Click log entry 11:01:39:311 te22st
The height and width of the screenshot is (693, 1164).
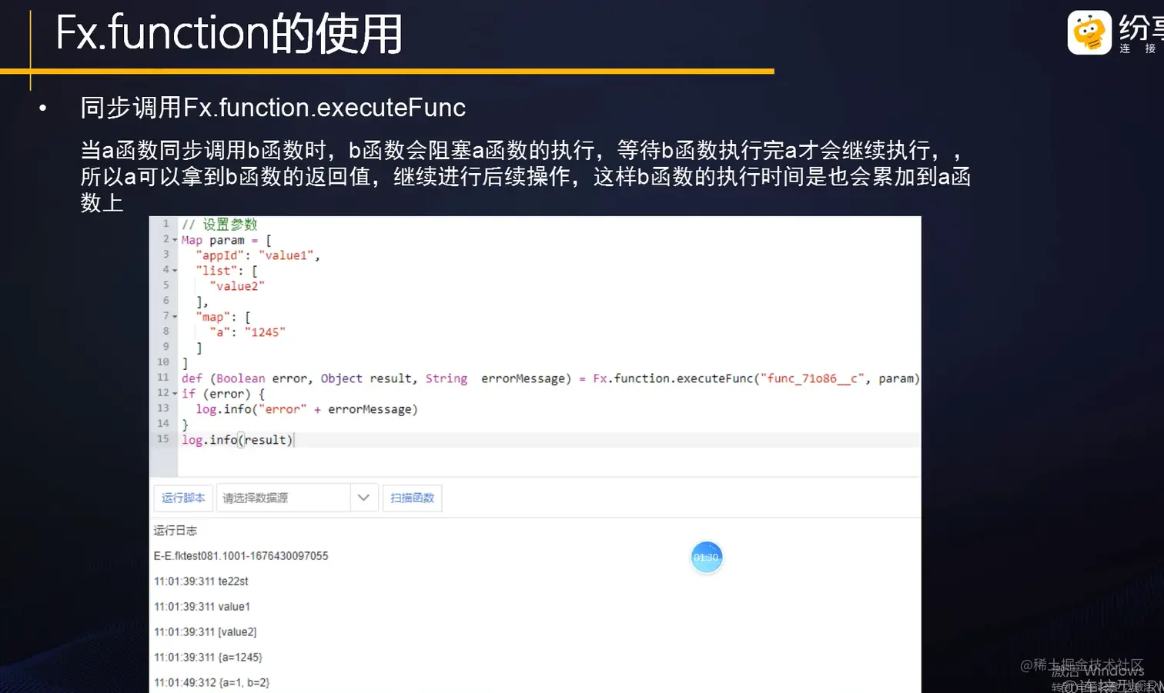201,581
